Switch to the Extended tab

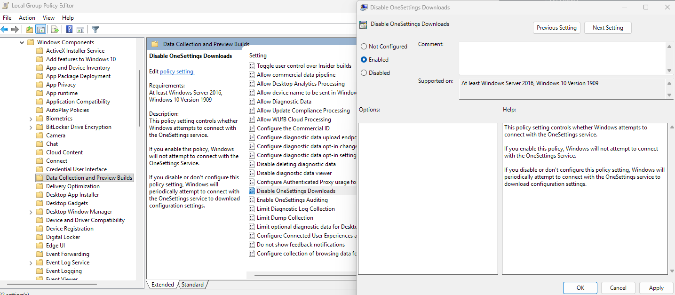click(162, 285)
